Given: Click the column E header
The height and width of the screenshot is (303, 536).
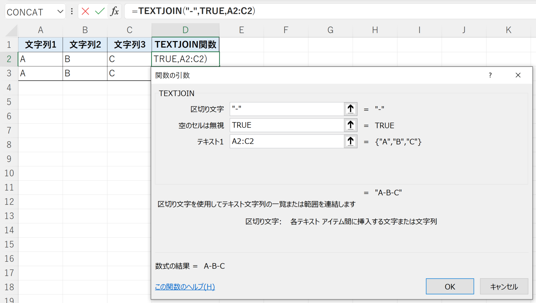Looking at the screenshot, I should coord(241,30).
